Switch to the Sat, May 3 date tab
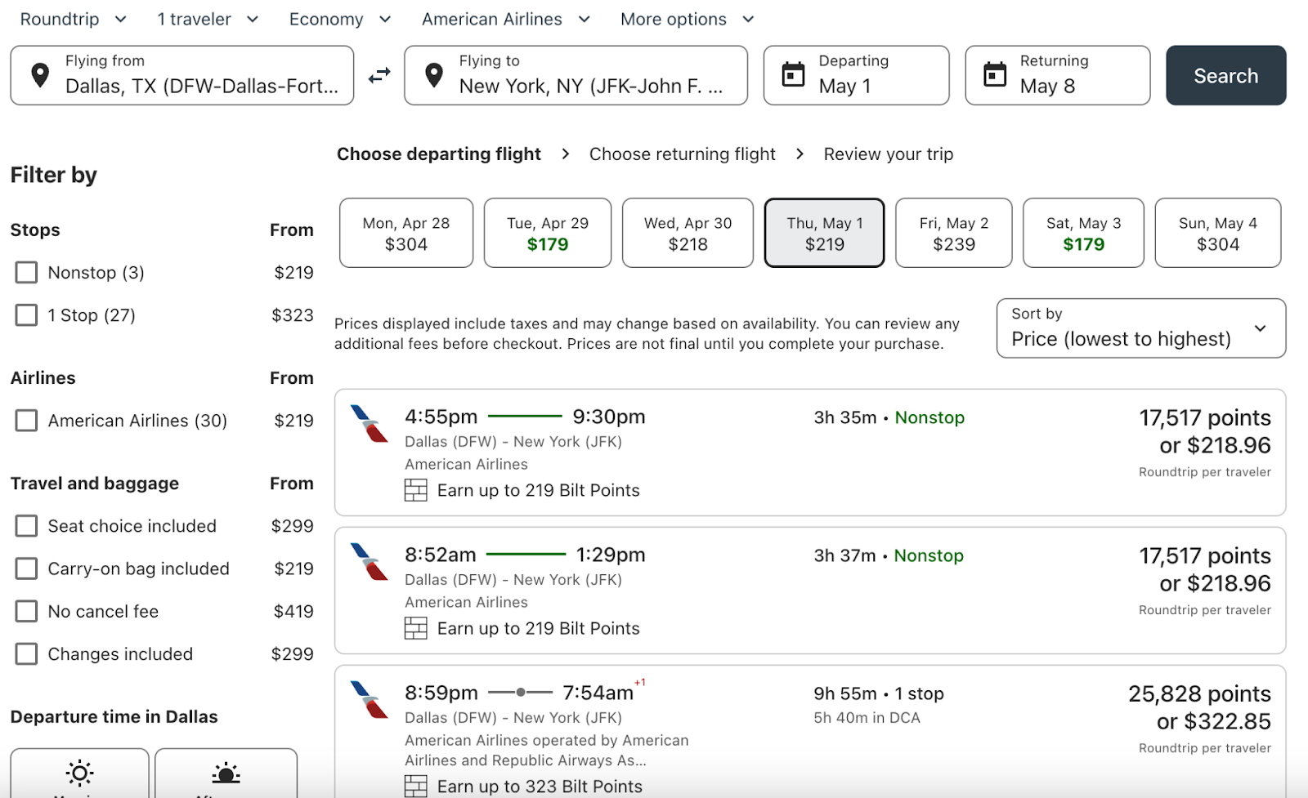Screen dimensions: 1308x798 point(1083,233)
